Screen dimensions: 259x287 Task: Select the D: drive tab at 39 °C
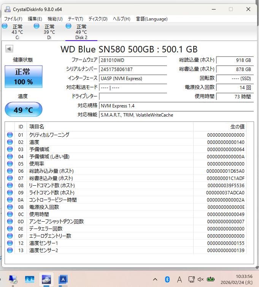[49, 32]
